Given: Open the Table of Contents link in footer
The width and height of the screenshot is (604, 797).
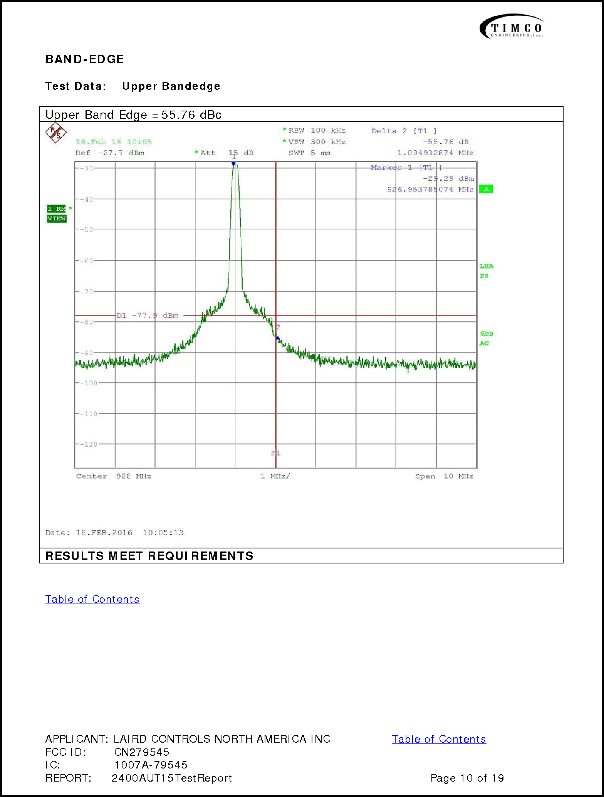Looking at the screenshot, I should [439, 739].
